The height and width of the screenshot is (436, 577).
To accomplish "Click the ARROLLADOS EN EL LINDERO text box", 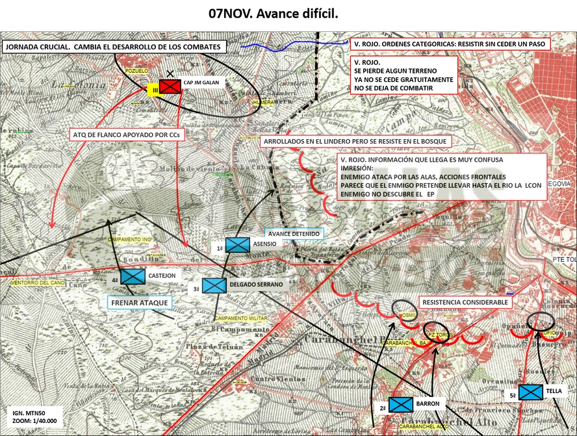I will (355, 141).
